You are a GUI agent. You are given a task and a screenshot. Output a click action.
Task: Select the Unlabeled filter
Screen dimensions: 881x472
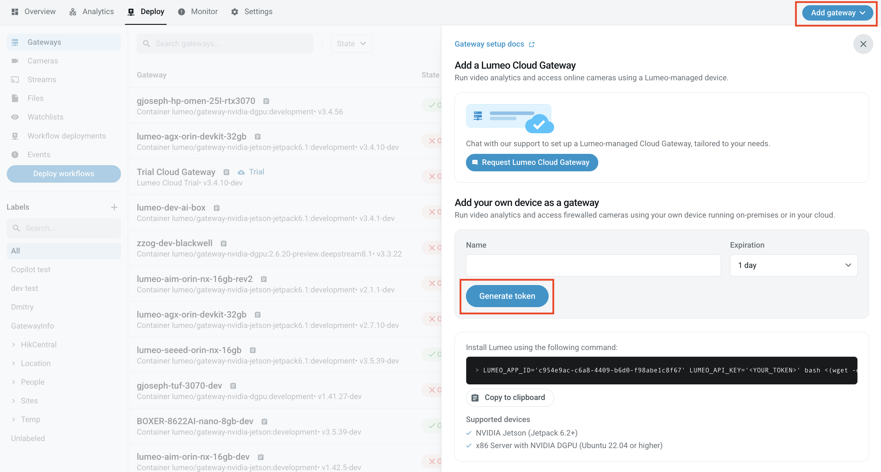coord(28,439)
